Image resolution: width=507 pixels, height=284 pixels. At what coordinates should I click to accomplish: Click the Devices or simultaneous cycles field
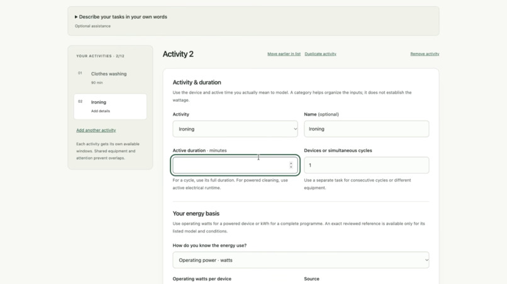(366, 165)
